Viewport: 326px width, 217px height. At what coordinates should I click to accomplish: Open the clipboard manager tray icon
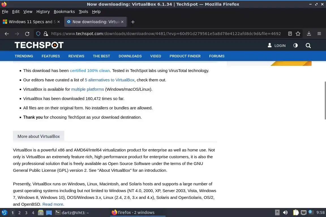[x=296, y=212]
